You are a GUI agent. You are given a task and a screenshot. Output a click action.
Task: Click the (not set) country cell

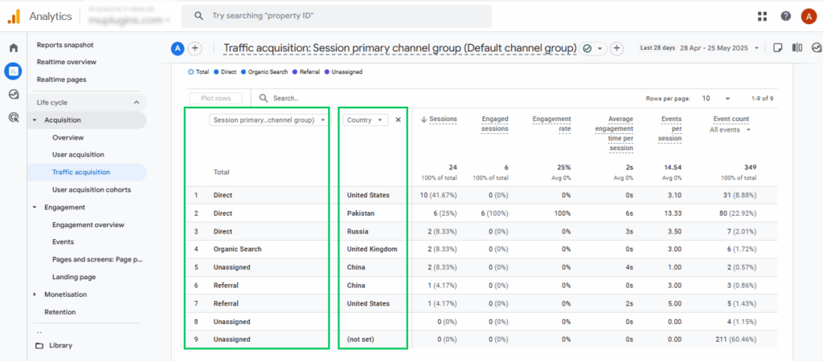point(360,339)
